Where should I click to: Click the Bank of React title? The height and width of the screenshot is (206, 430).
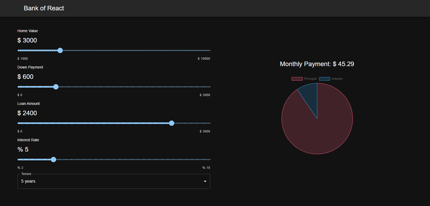(44, 8)
